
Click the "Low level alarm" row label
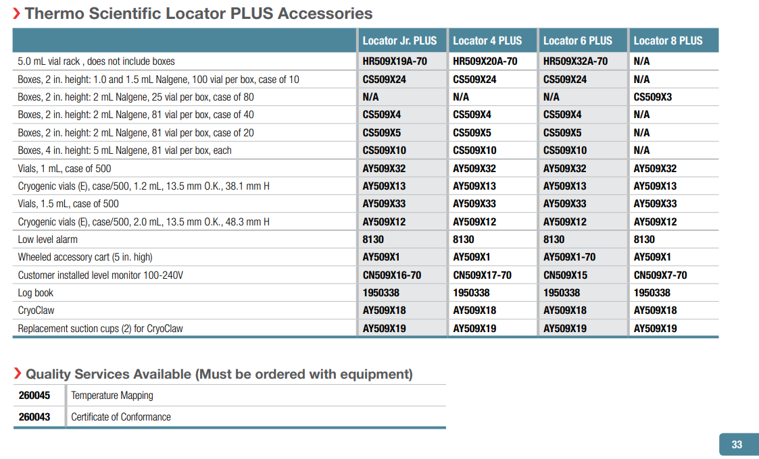pos(47,240)
